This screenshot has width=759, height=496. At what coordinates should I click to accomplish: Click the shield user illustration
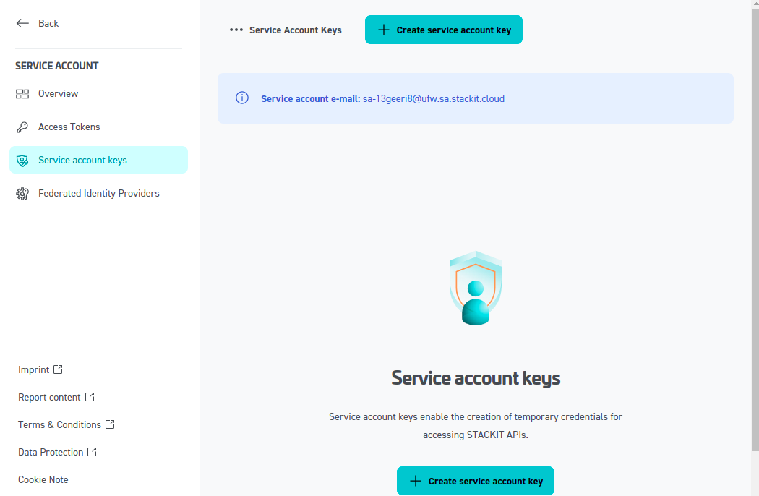(x=476, y=288)
